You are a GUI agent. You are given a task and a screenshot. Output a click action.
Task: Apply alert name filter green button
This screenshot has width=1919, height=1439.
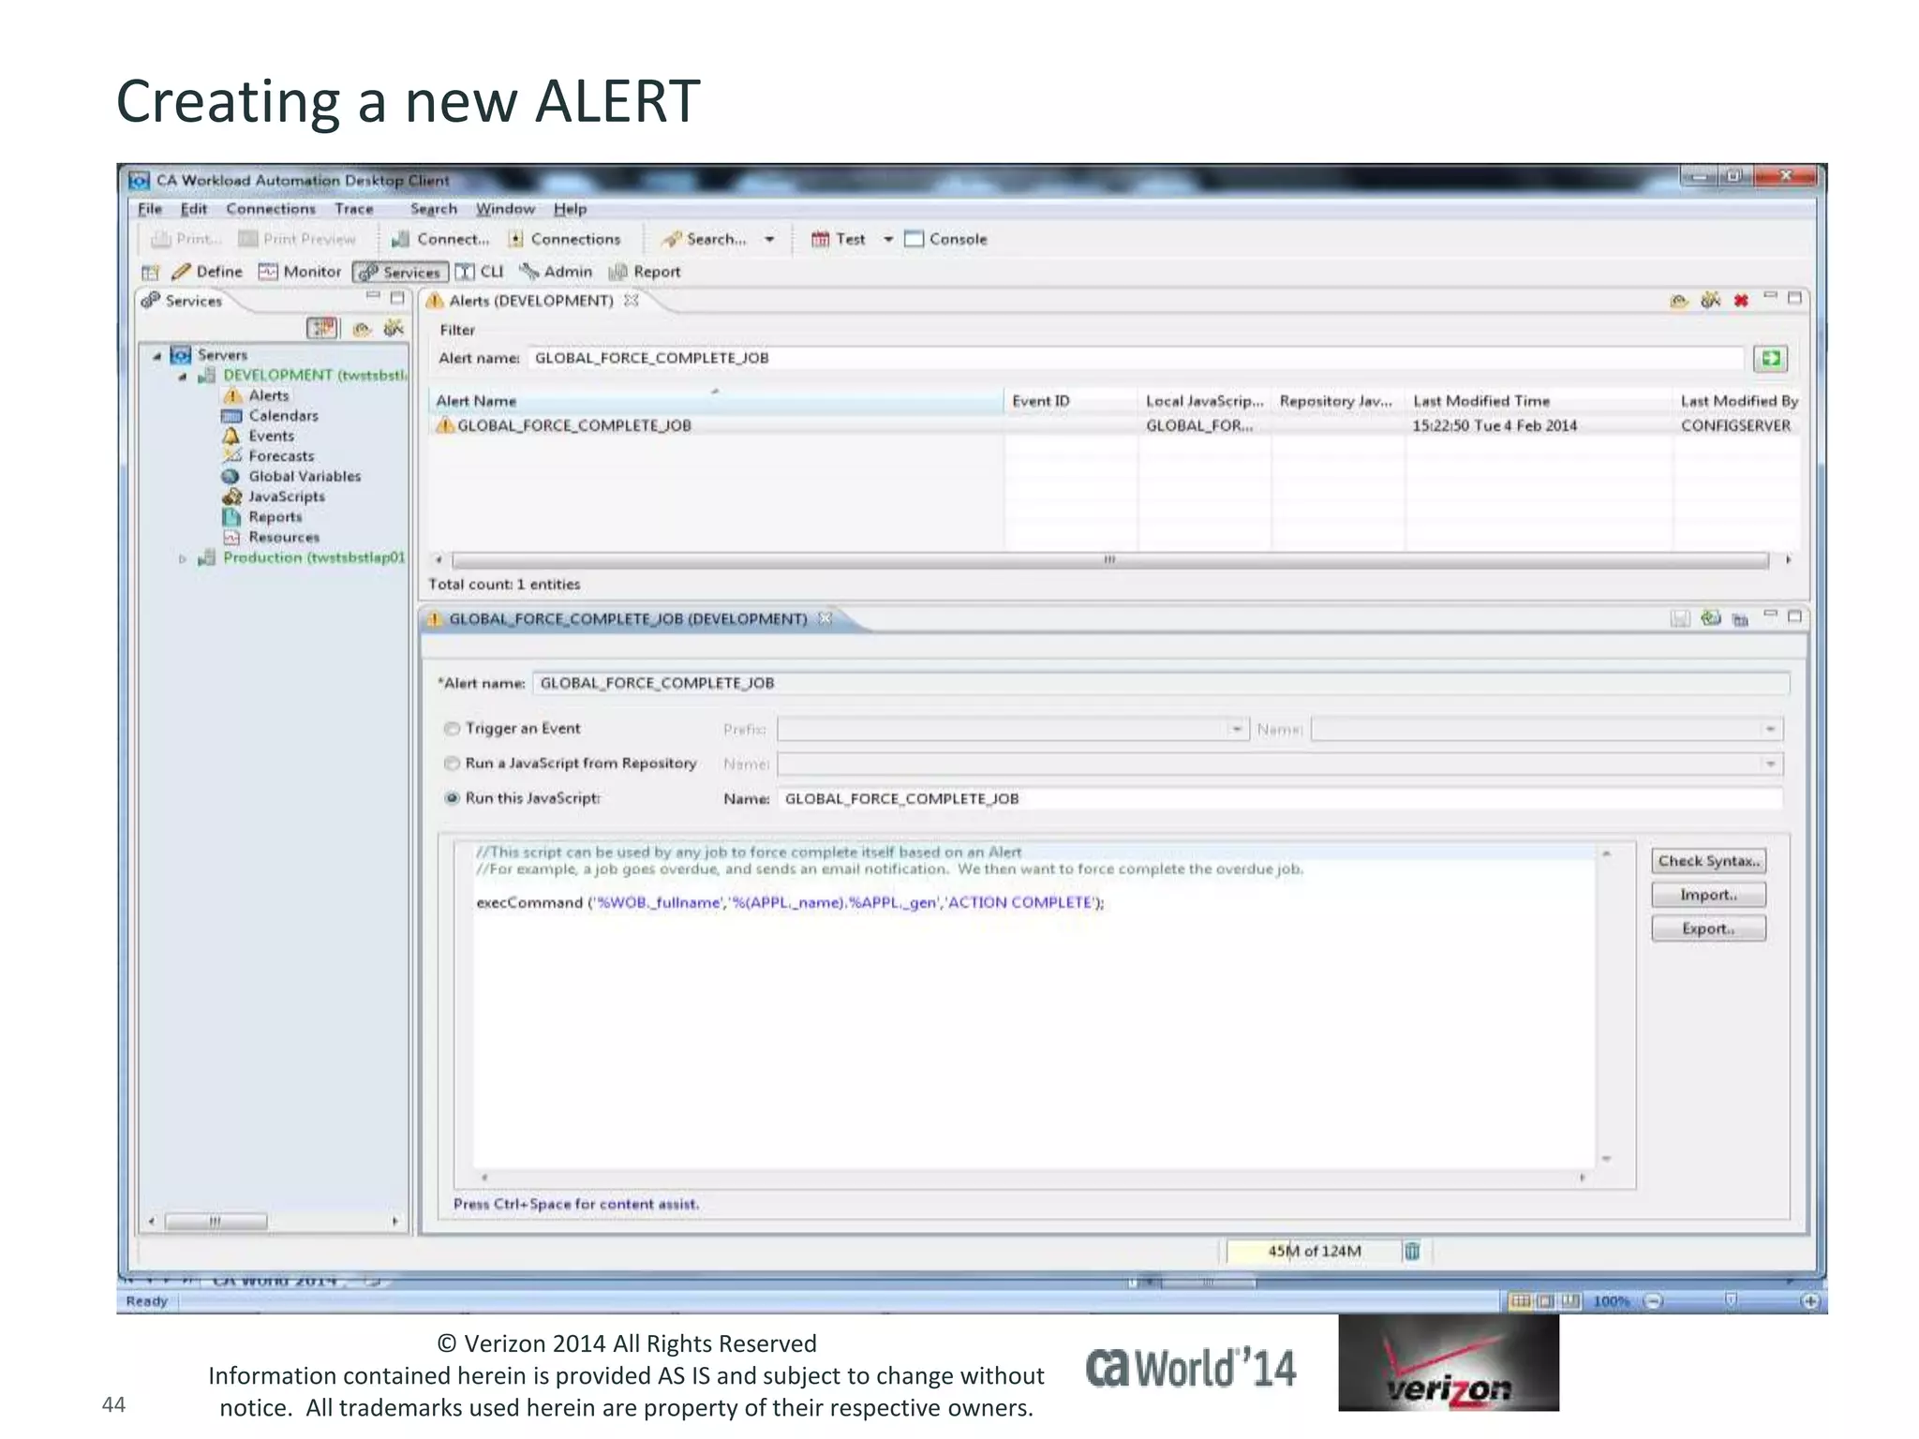pos(1770,358)
